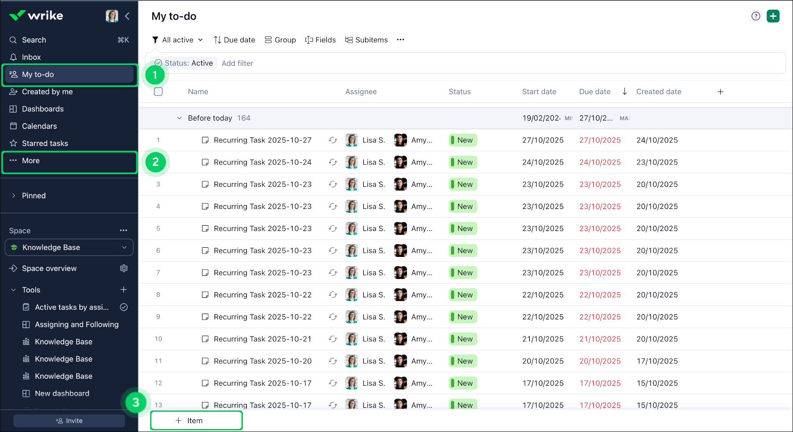Open the Knowledge Base space dropdown
This screenshot has width=793, height=432.
coord(69,247)
